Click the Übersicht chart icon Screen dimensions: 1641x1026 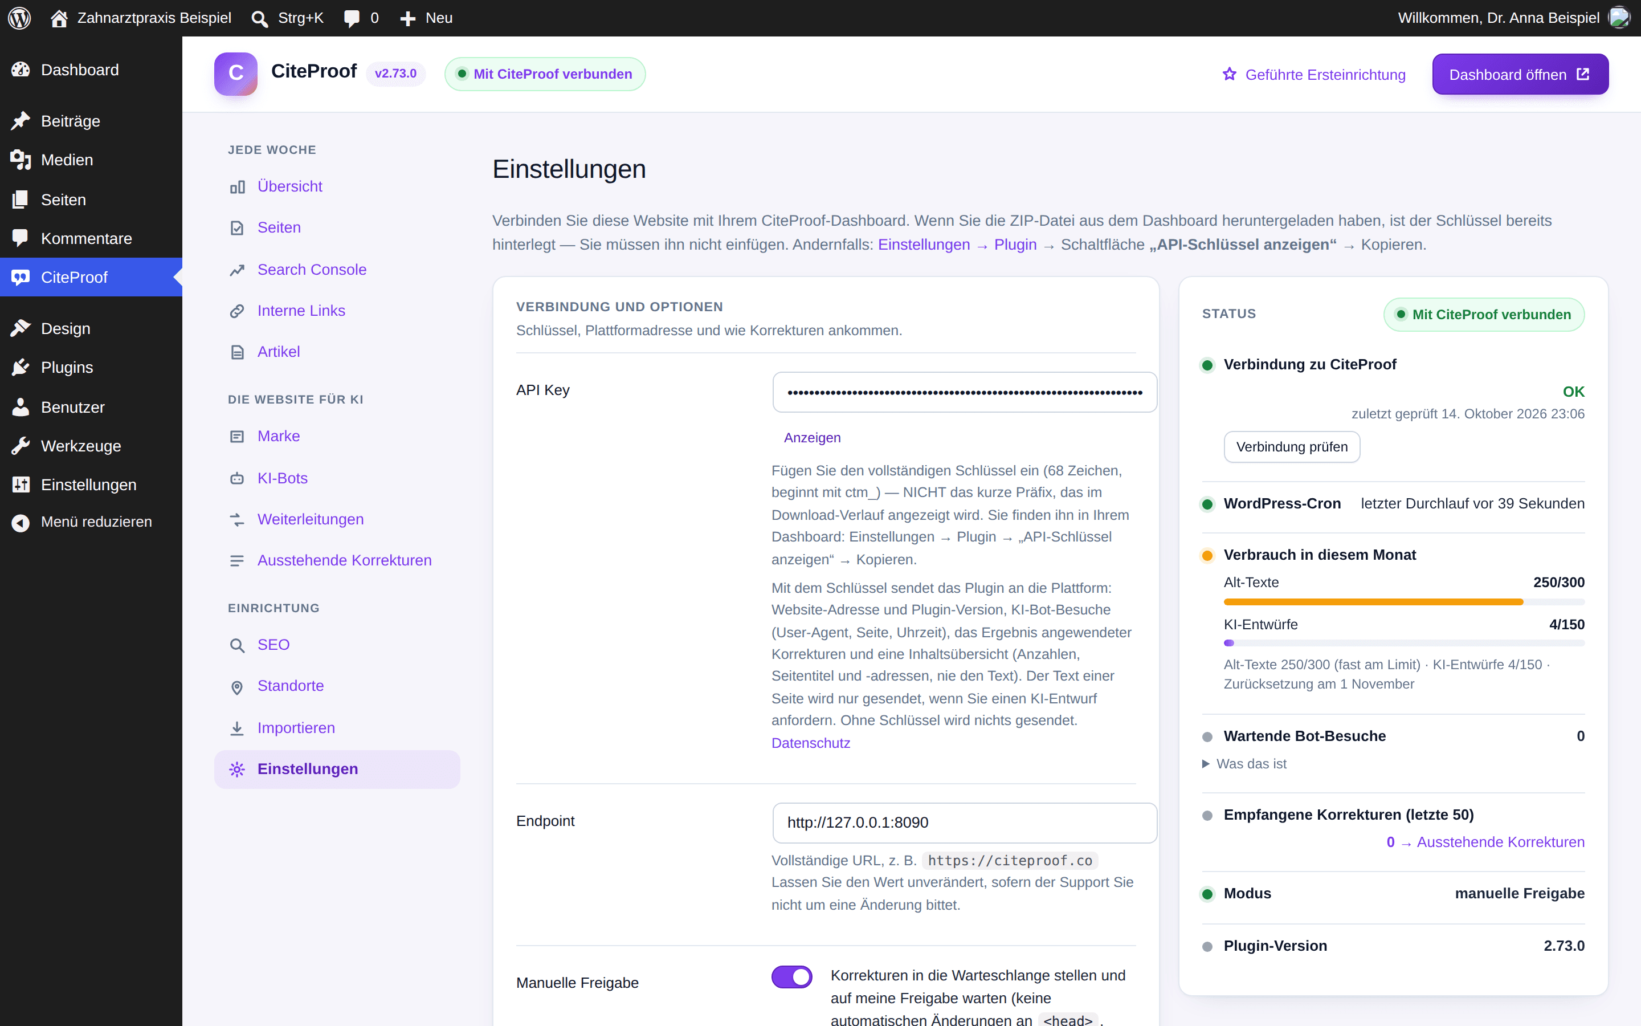pos(236,186)
